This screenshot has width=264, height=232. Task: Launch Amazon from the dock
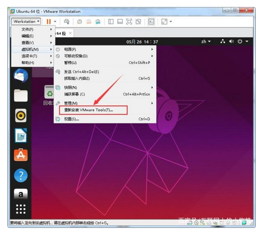pos(21,194)
